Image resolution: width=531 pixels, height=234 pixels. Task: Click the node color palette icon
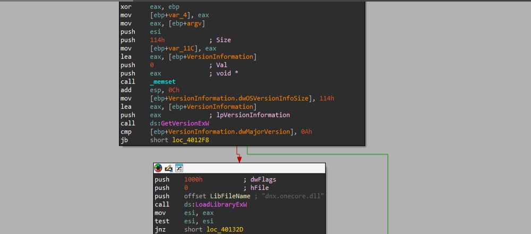[158, 168]
